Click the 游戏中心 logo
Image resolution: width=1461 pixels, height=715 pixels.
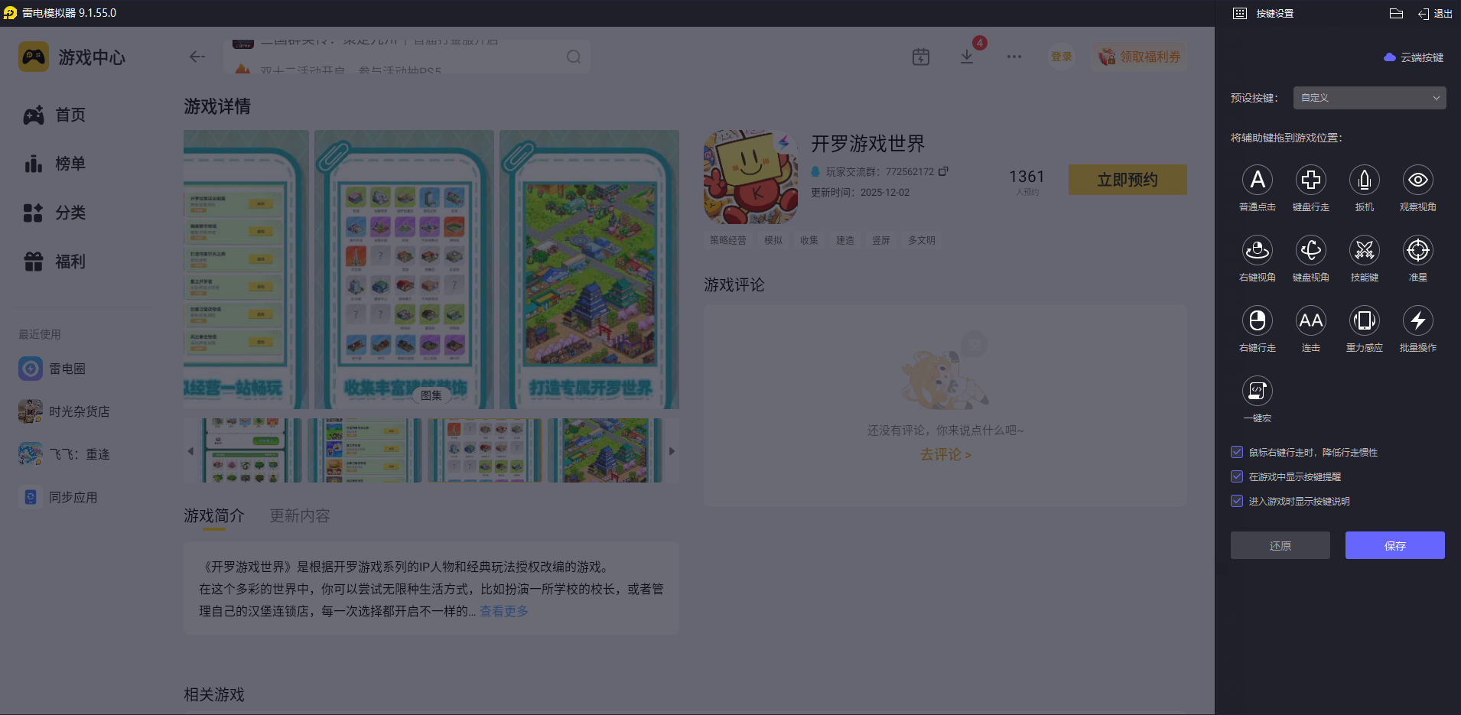pos(72,57)
